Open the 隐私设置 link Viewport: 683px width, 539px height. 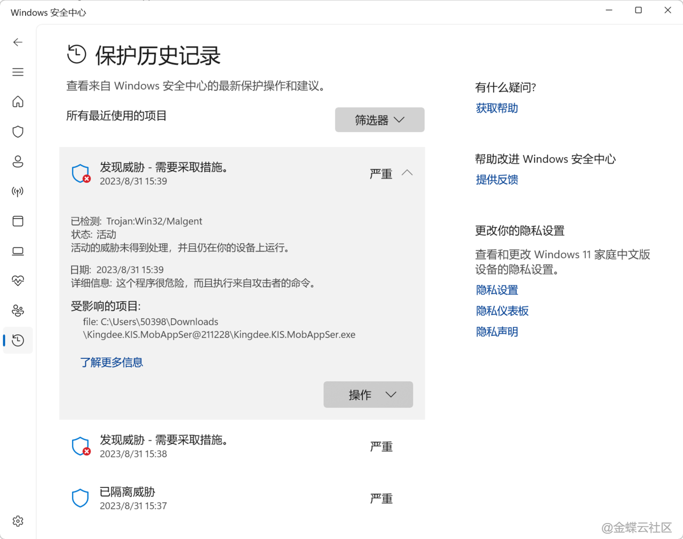click(497, 290)
